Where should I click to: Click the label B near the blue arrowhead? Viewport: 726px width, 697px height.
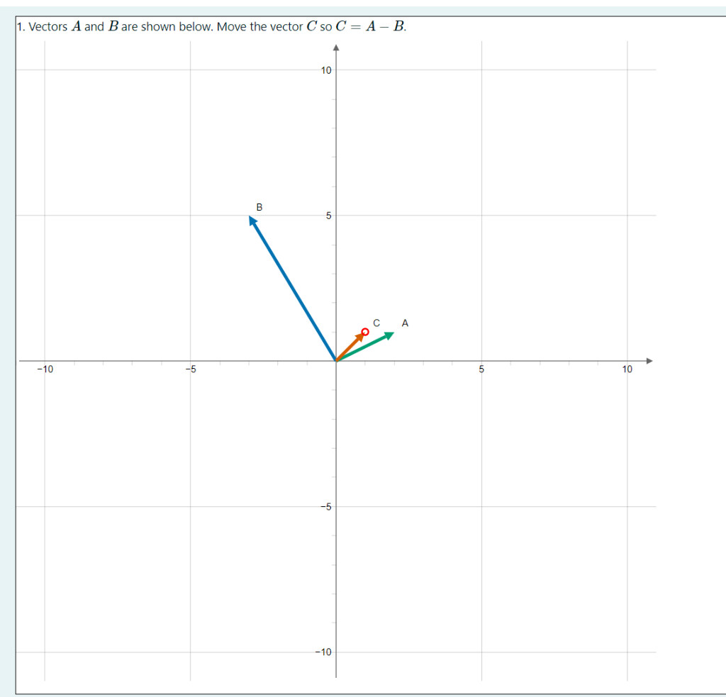[259, 207]
